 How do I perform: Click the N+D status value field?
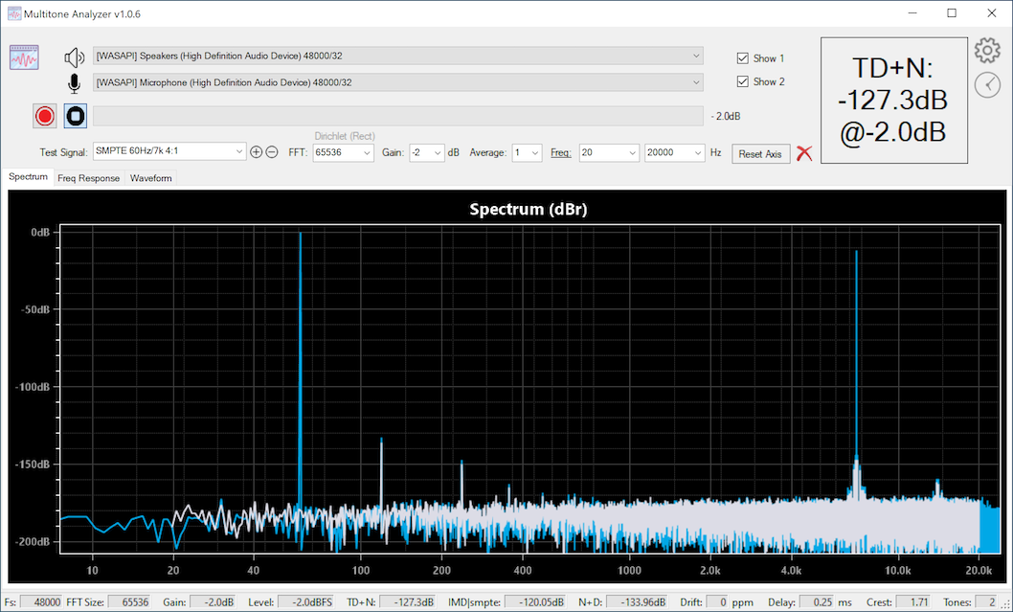637,602
